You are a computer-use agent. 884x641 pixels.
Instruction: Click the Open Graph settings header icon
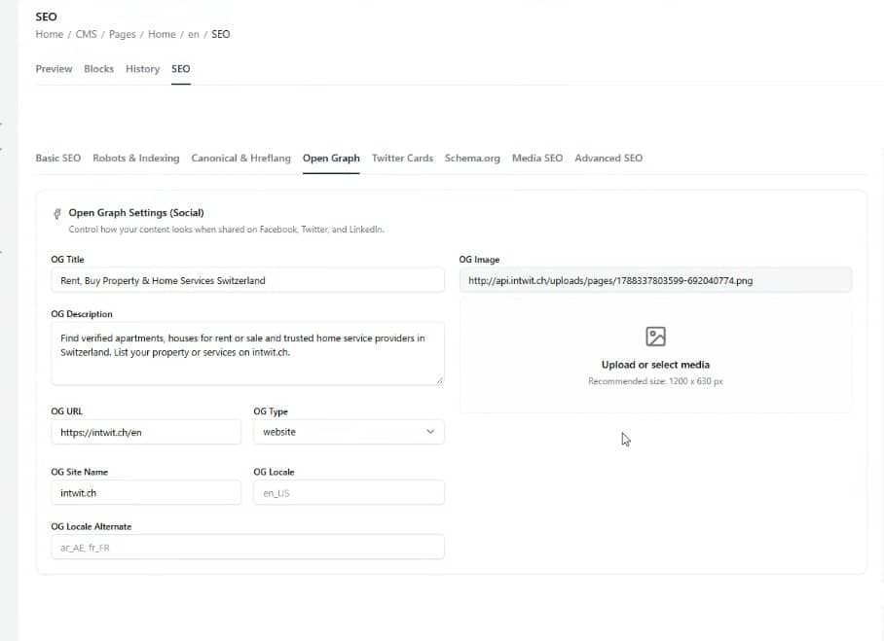tap(56, 213)
